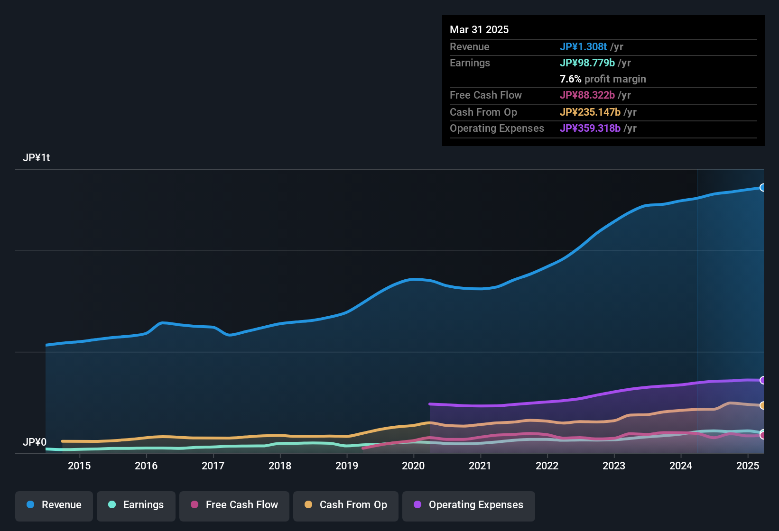
Task: Click the 2020 label on the x-axis
Action: coord(413,466)
